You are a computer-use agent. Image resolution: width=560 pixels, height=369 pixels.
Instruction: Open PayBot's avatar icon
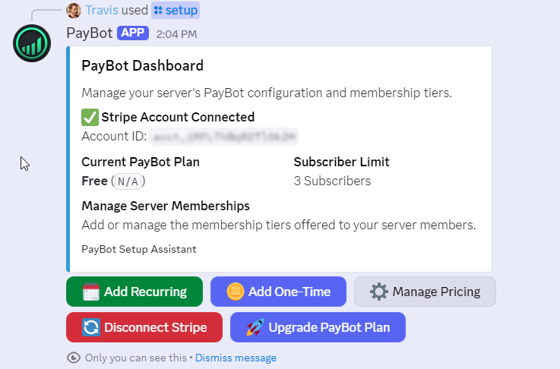(x=32, y=43)
